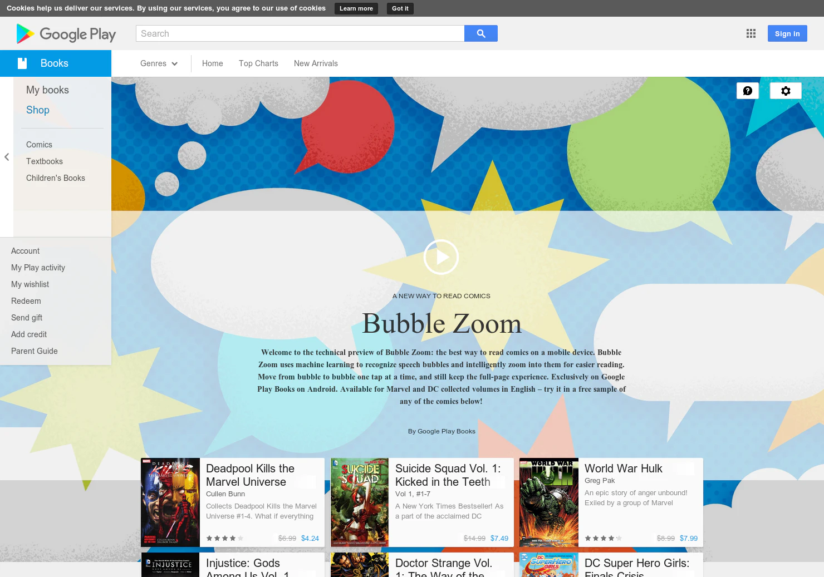Click the Books section header
The image size is (824, 577).
click(x=56, y=63)
